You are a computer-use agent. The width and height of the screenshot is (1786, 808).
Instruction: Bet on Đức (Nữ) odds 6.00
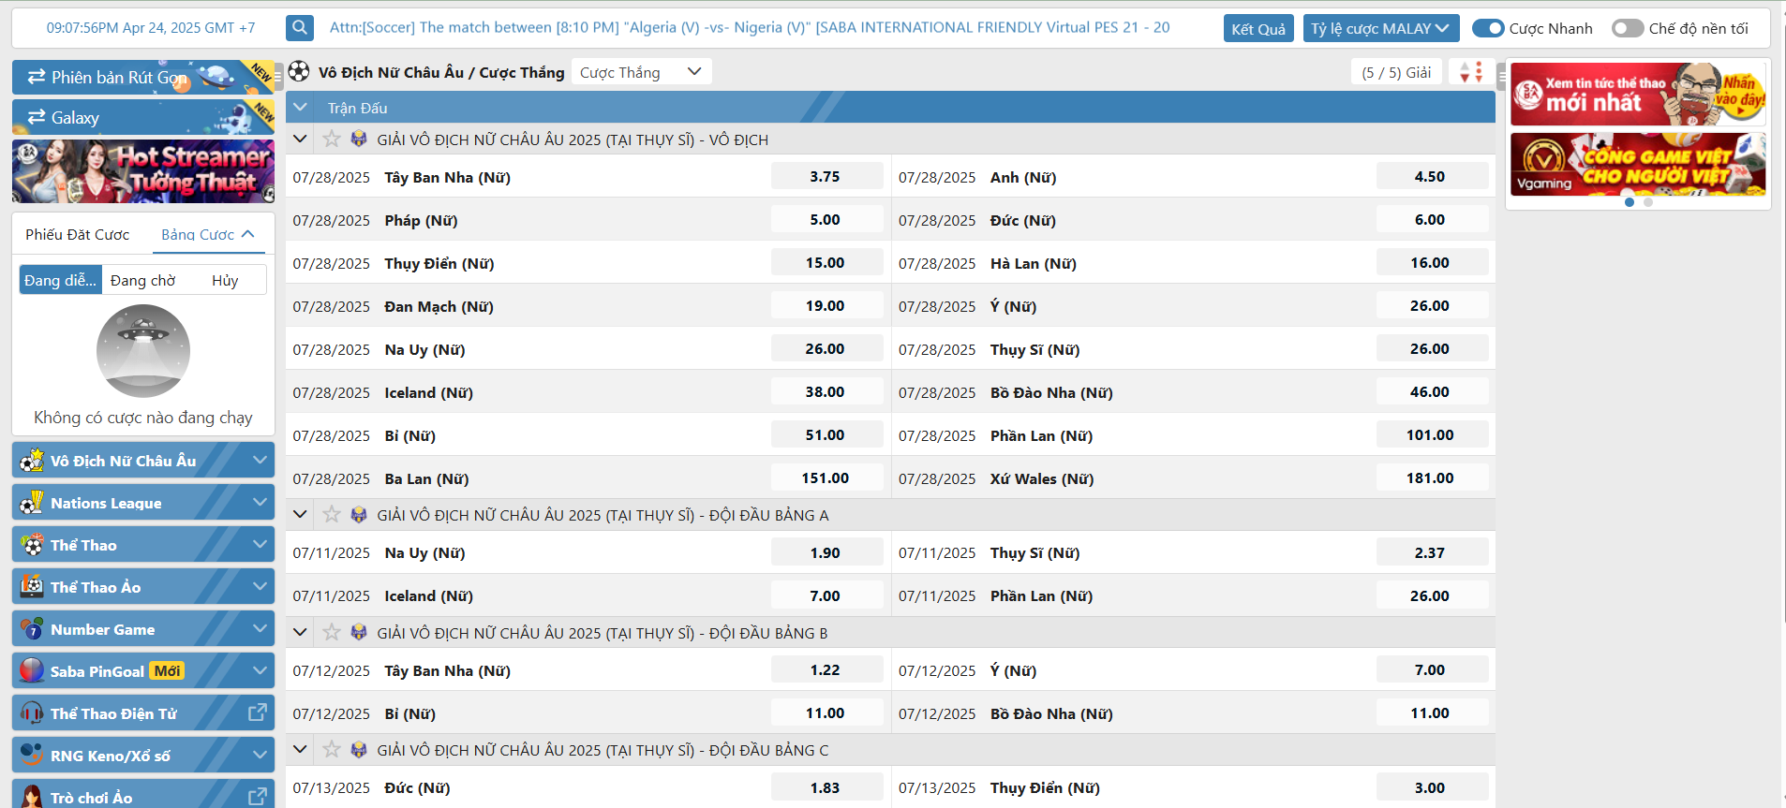point(1431,219)
